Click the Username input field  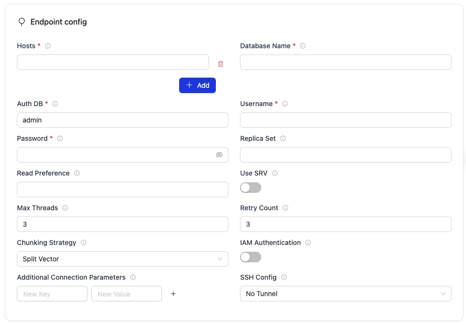coord(345,120)
